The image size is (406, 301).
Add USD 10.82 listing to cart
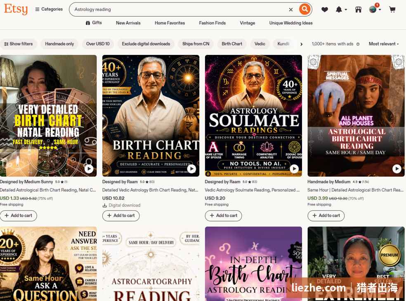(x=121, y=216)
